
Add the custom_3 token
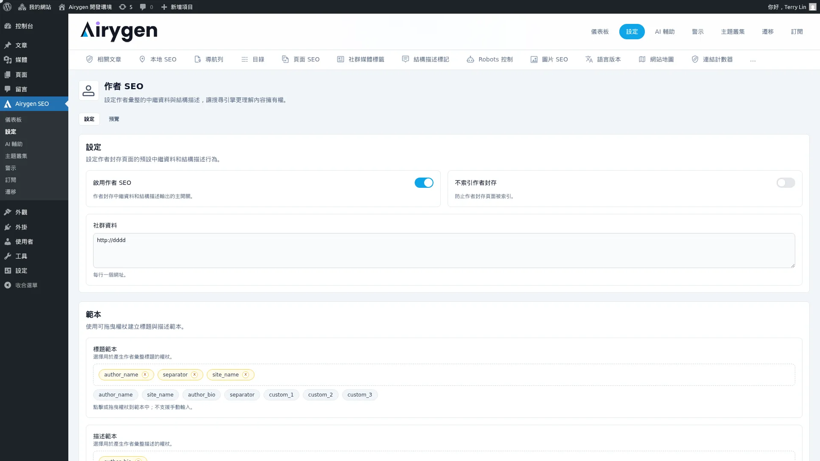click(x=360, y=395)
